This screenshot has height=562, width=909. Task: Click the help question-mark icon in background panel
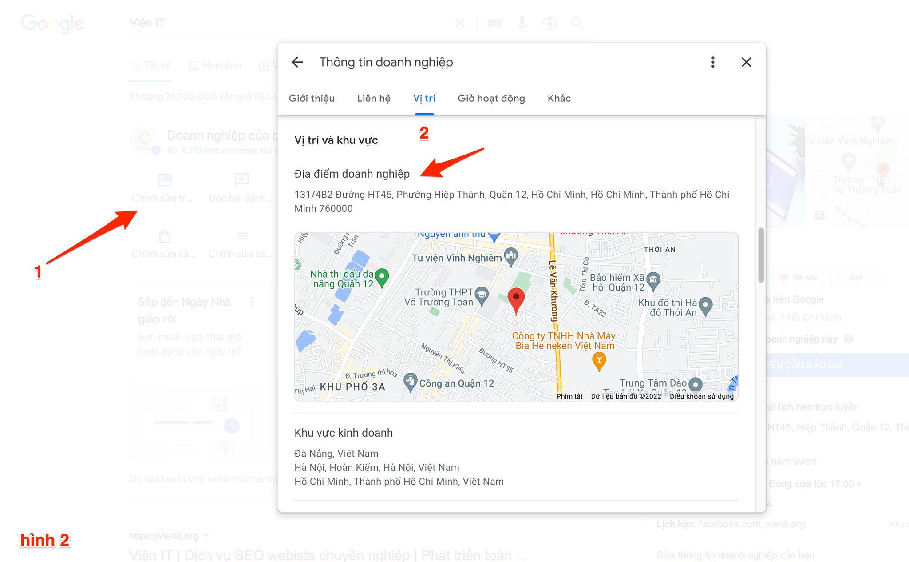click(x=848, y=339)
